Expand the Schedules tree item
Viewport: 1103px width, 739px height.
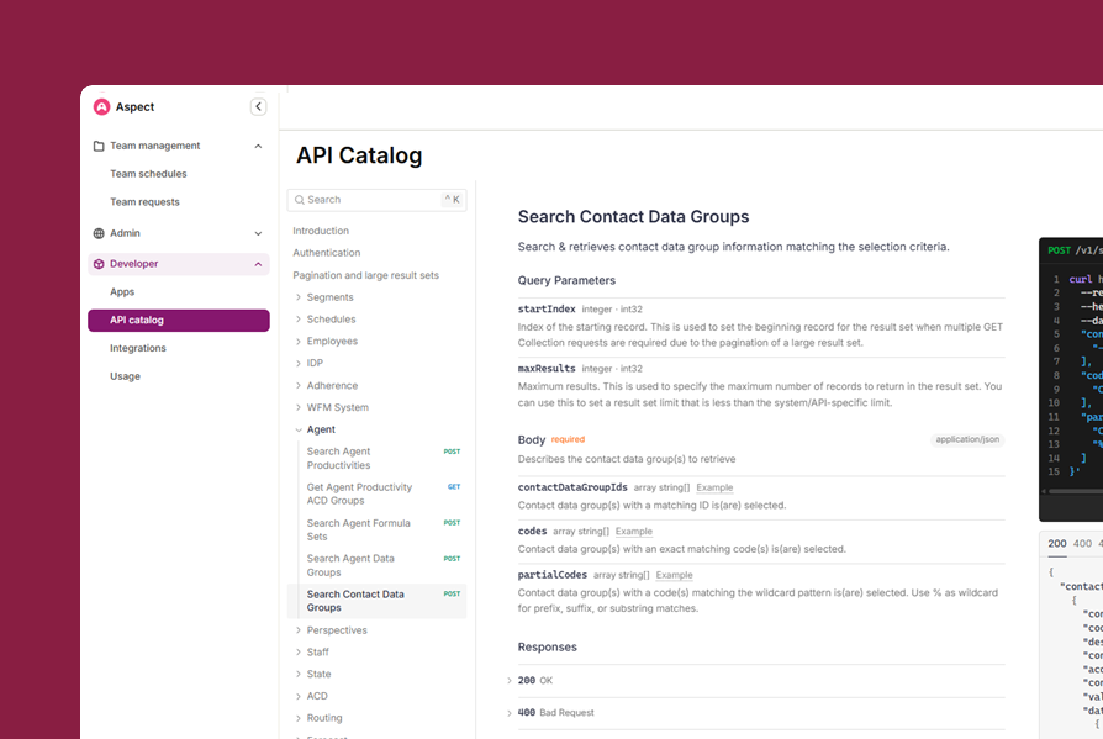tap(299, 319)
